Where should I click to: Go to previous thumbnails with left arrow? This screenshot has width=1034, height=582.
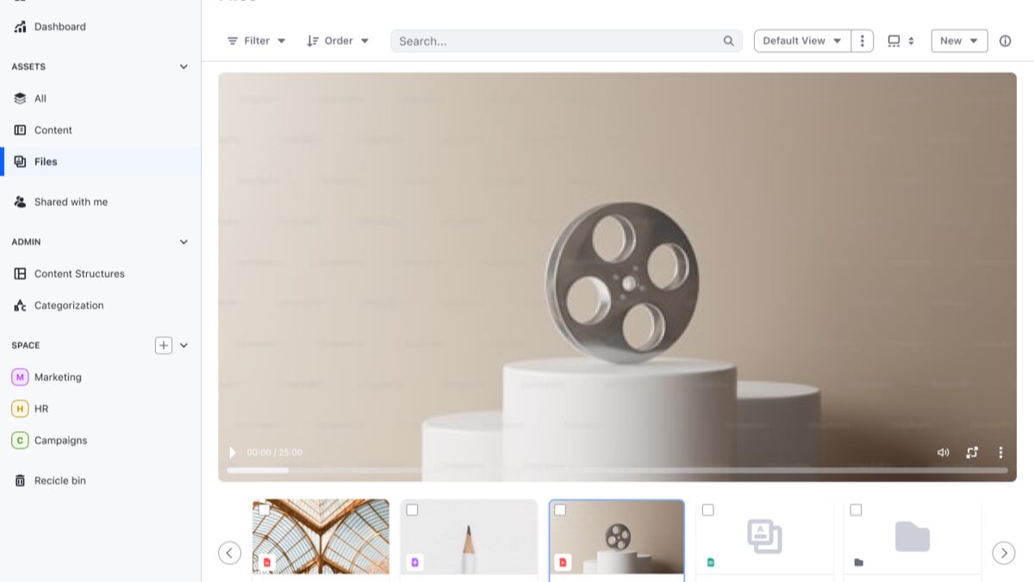(229, 553)
